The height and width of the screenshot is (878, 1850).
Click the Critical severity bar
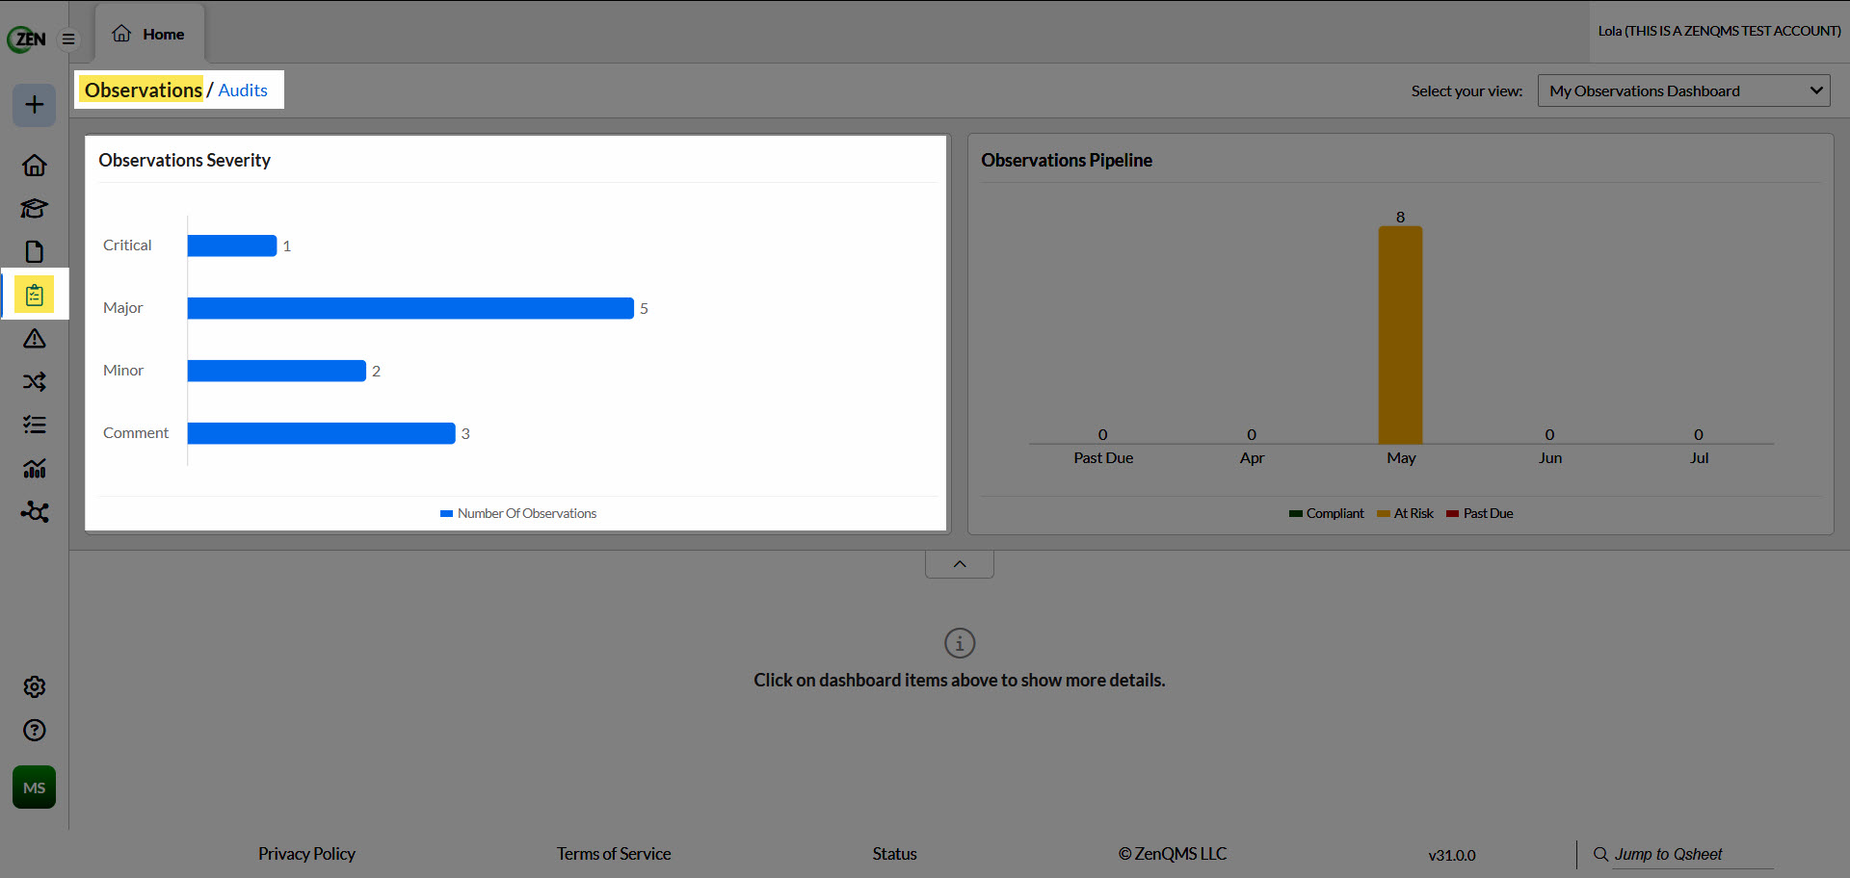point(232,246)
